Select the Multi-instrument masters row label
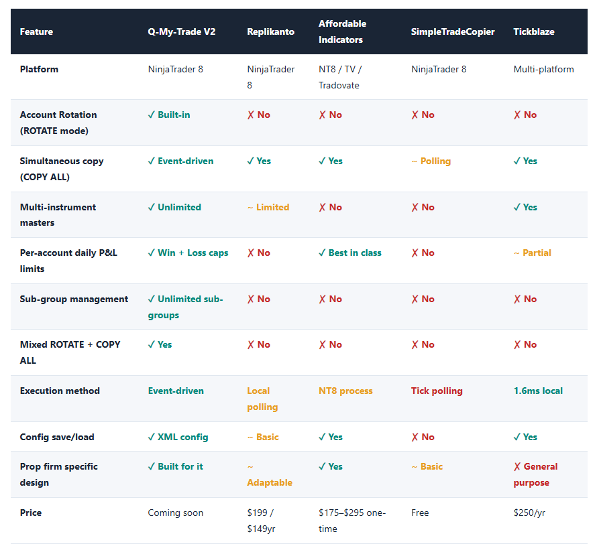 pyautogui.click(x=58, y=215)
